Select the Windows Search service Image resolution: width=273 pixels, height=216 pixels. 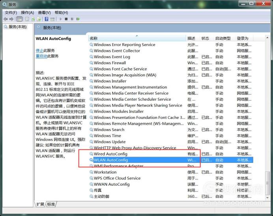coord(171,130)
